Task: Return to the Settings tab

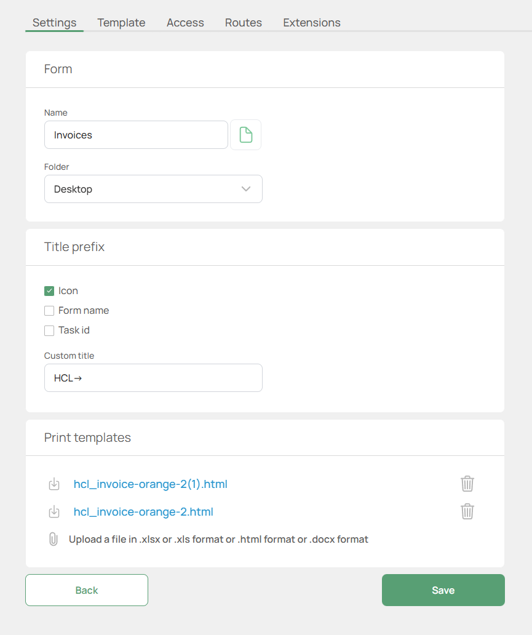Action: tap(54, 23)
